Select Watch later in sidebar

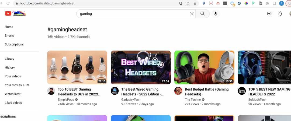point(13,94)
